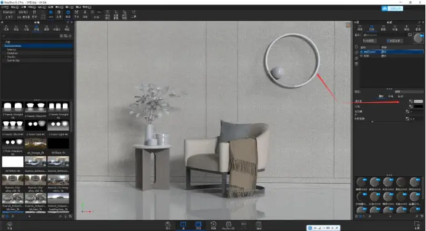
Task: Open the Materials library tab
Action: coord(6,28)
